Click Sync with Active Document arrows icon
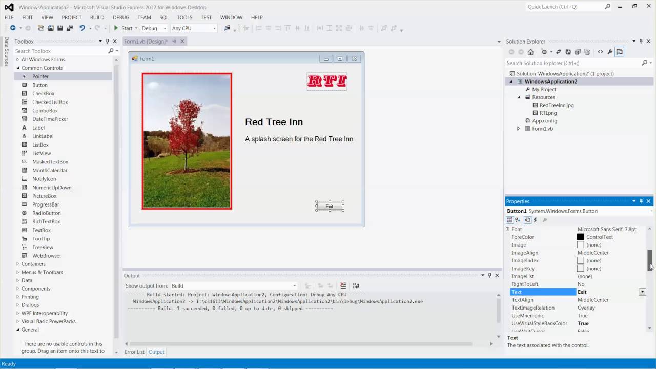Screen dimensions: 656x369 point(559,52)
